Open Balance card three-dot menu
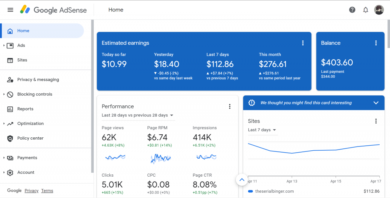Image resolution: width=390 pixels, height=198 pixels. pos(376,43)
